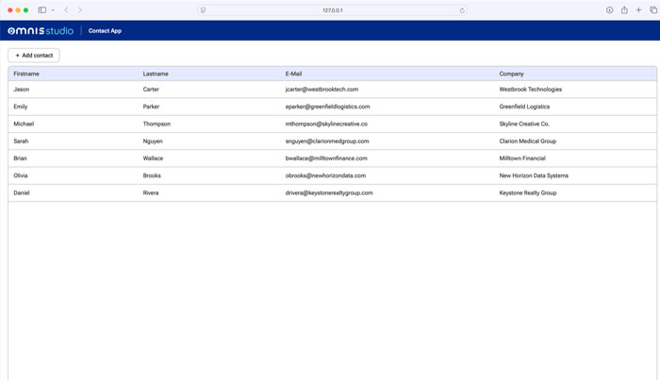Click the Company column header

511,74
